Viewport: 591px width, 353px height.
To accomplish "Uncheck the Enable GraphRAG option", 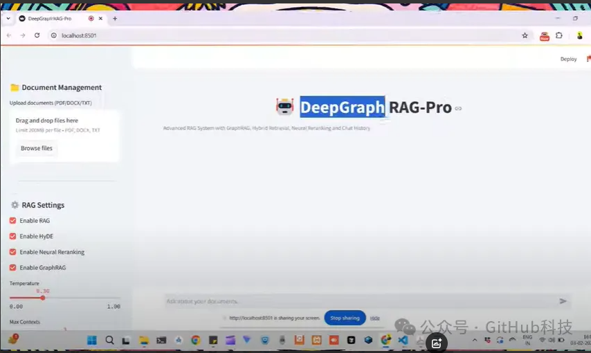I will (13, 267).
